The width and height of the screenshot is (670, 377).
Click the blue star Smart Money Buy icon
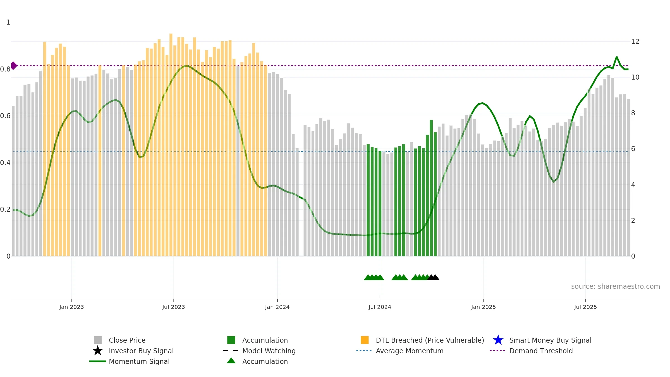(498, 340)
